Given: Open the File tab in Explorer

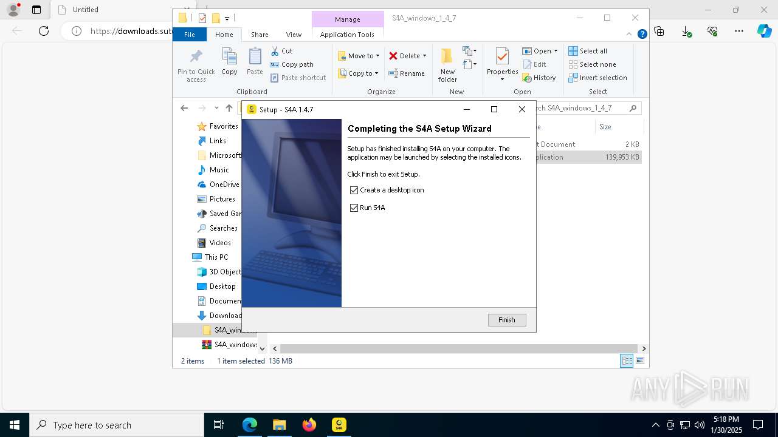Looking at the screenshot, I should coord(190,35).
